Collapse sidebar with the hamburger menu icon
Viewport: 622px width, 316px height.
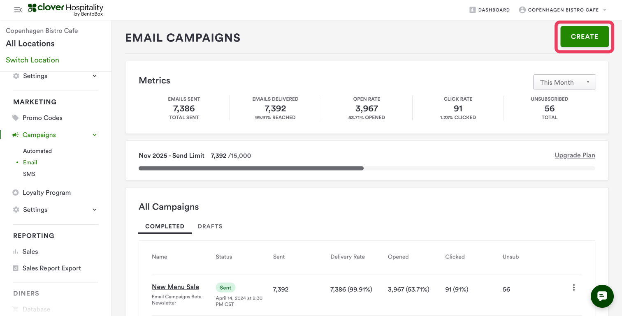point(18,10)
